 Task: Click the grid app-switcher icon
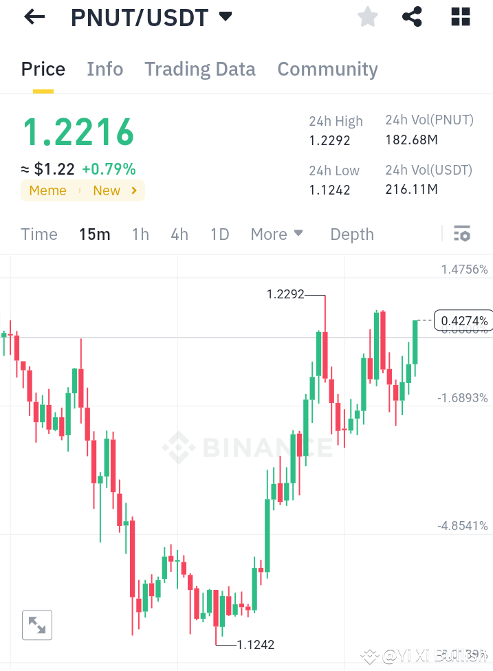click(x=459, y=16)
